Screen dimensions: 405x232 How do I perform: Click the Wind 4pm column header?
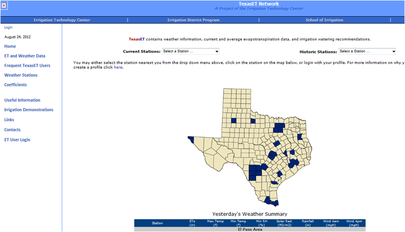click(x=354, y=223)
